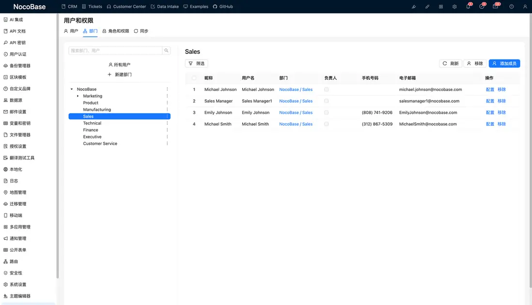Click the sidebar vertical scrollbar
The width and height of the screenshot is (532, 305).
(x=57, y=146)
